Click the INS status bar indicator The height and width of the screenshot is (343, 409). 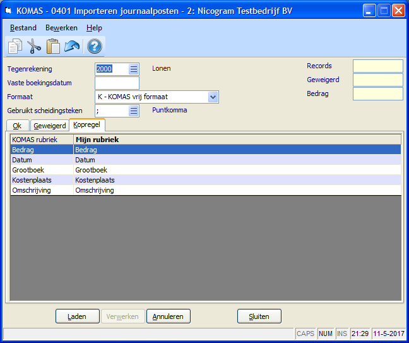tap(341, 334)
